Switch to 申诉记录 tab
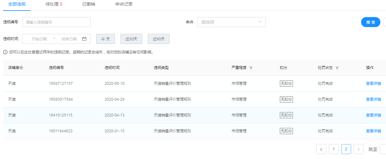The width and height of the screenshot is (386, 159). [x=124, y=4]
